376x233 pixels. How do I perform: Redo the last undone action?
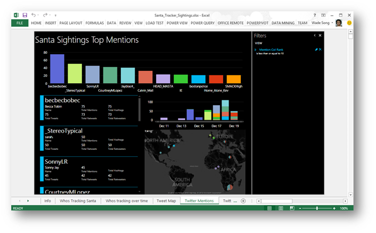coord(45,15)
